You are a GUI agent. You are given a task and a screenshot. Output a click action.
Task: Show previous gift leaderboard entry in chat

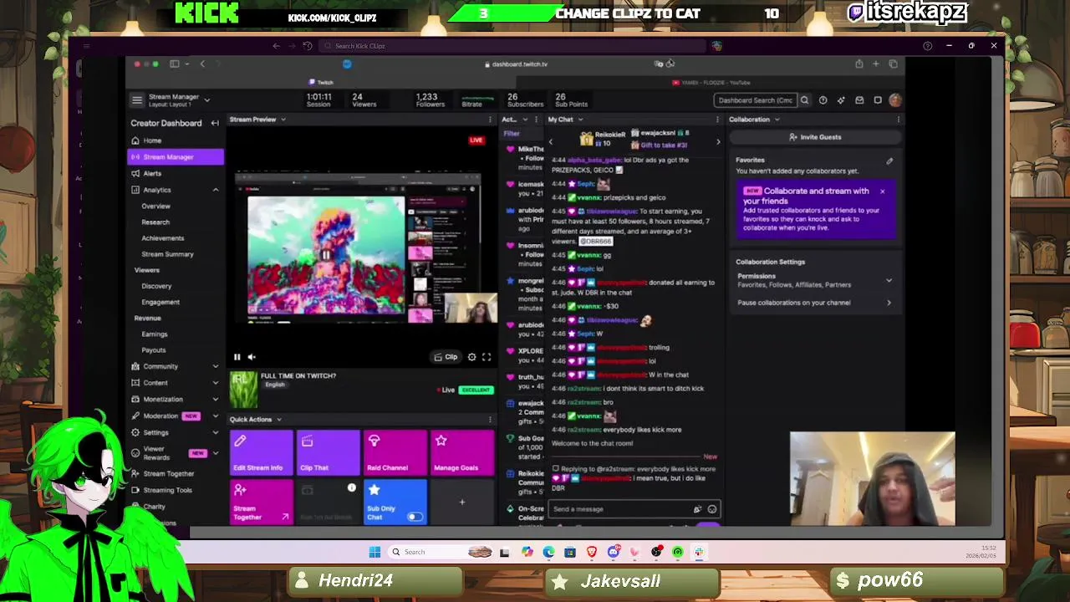click(551, 141)
